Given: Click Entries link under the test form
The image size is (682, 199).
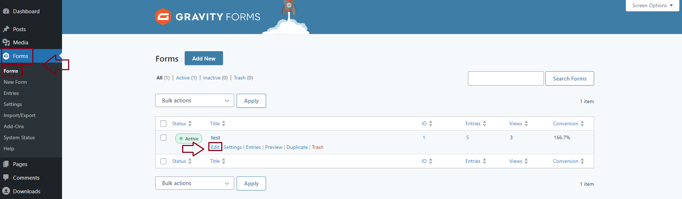Looking at the screenshot, I should pos(253,147).
